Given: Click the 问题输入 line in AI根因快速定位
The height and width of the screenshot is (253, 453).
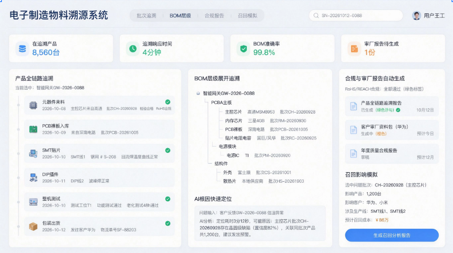Looking at the screenshot, I should tap(241, 213).
